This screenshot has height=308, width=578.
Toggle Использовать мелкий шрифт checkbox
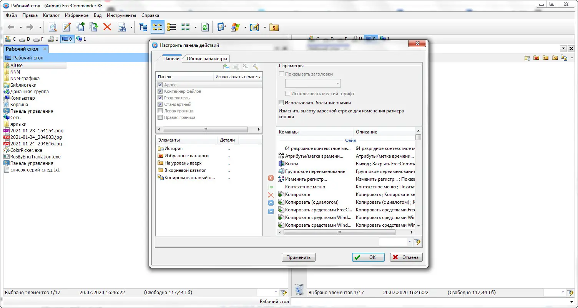click(287, 93)
